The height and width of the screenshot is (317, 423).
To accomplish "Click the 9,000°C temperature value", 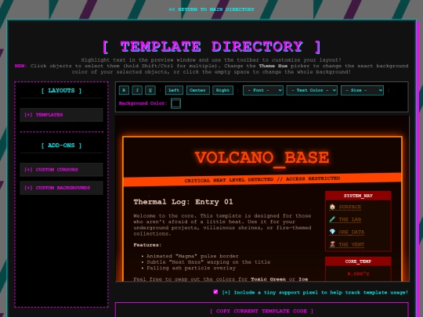I will (358, 274).
